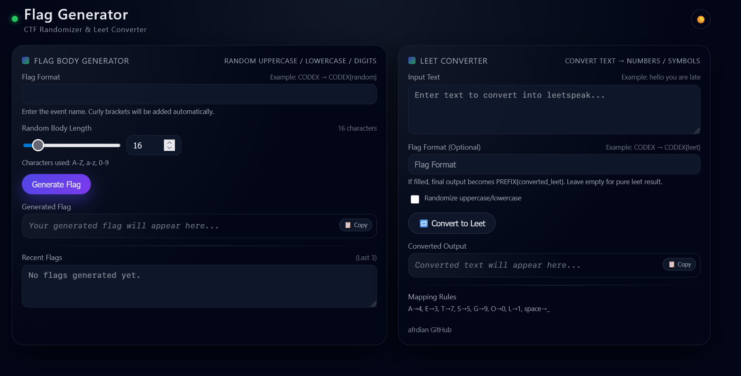
Task: Click the optional Flag Format field in Leet Converter
Action: tap(554, 164)
